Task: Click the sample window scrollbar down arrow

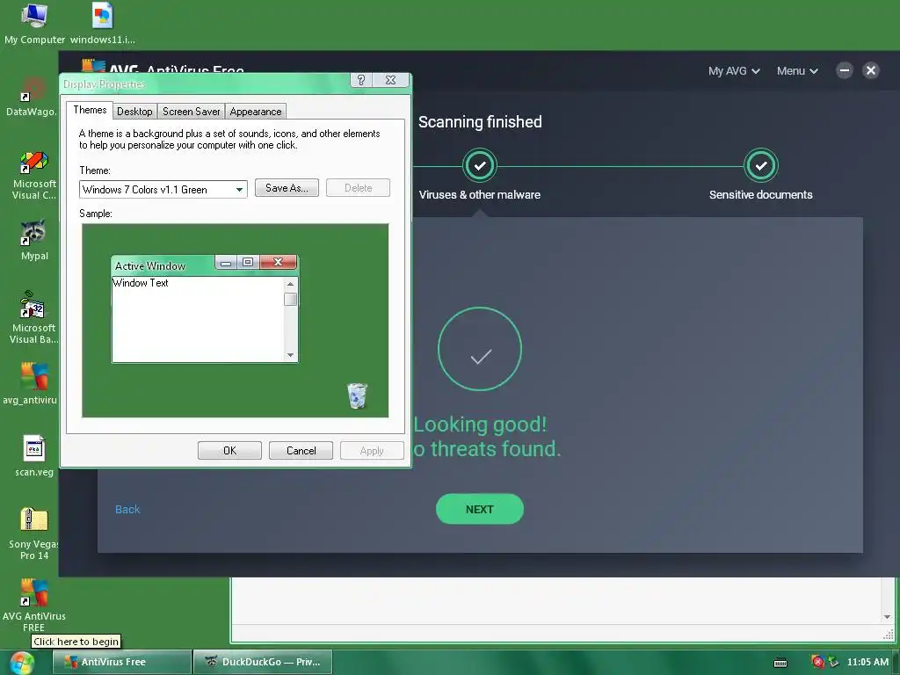Action: coord(290,355)
